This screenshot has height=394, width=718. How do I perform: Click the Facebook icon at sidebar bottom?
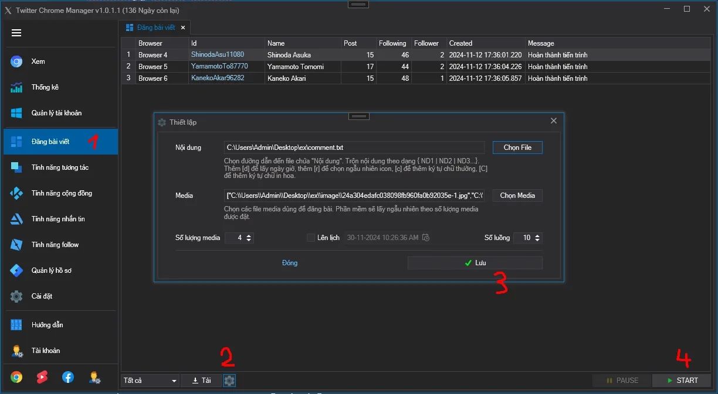click(x=68, y=377)
